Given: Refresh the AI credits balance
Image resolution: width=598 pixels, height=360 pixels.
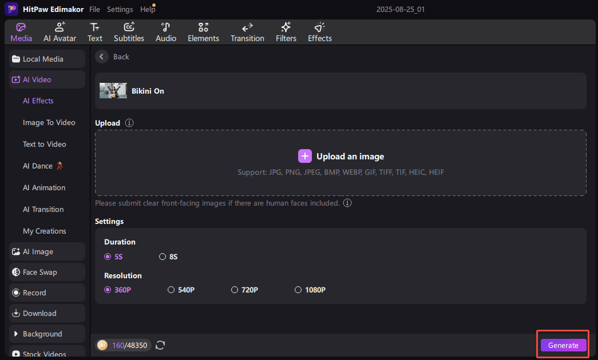Looking at the screenshot, I should pos(160,345).
